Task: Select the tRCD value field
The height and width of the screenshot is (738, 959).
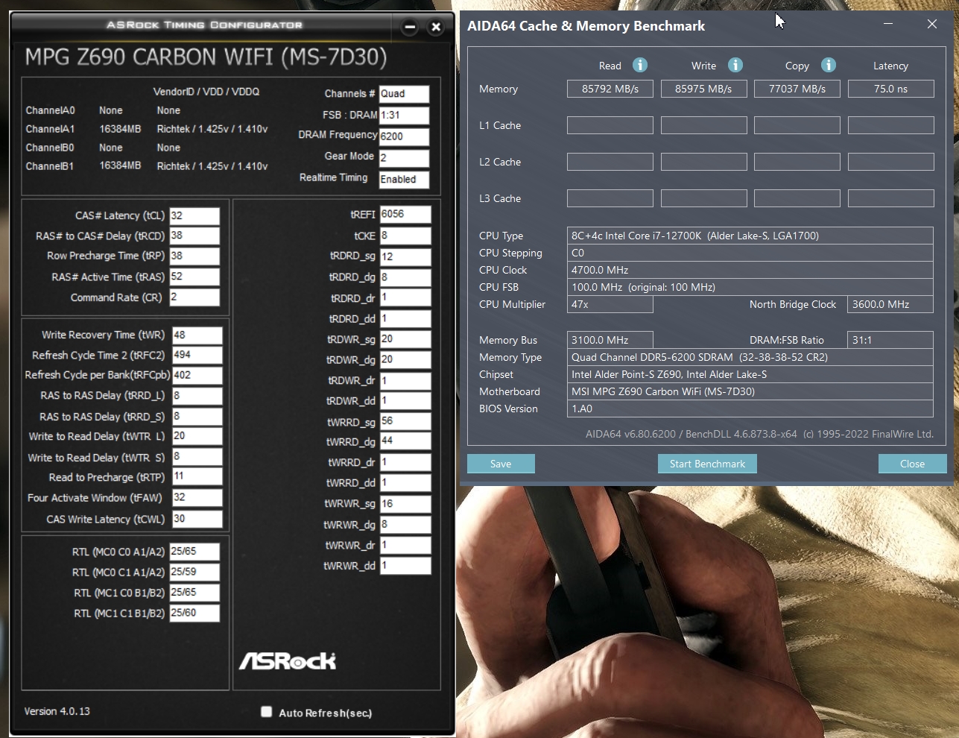Action: tap(194, 236)
